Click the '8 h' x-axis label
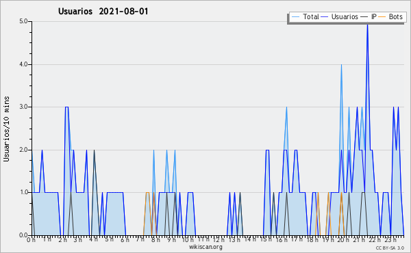411x253 pixels. [155, 240]
